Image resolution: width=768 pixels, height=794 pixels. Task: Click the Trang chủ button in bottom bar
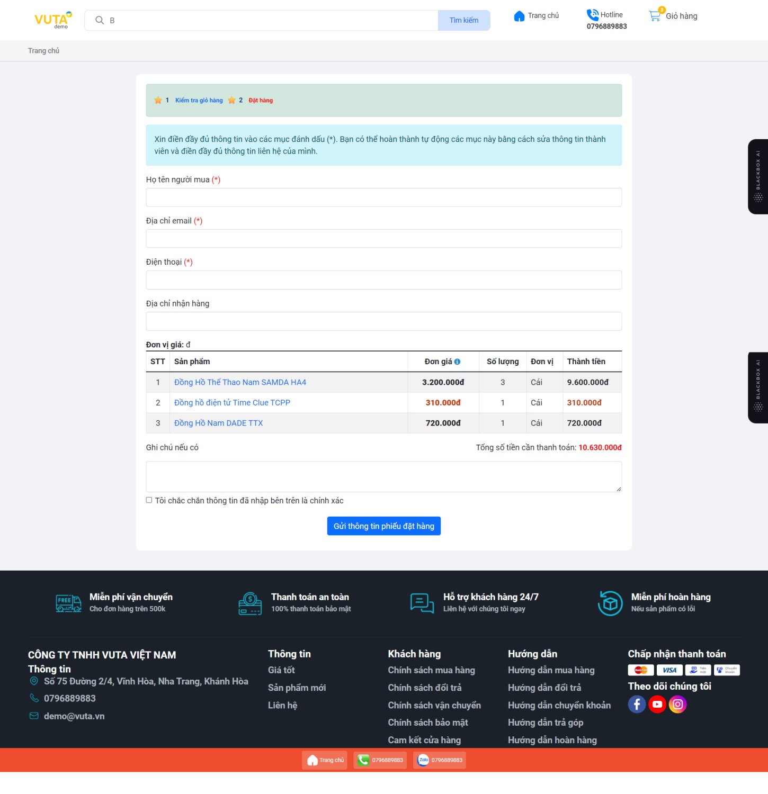(x=325, y=760)
